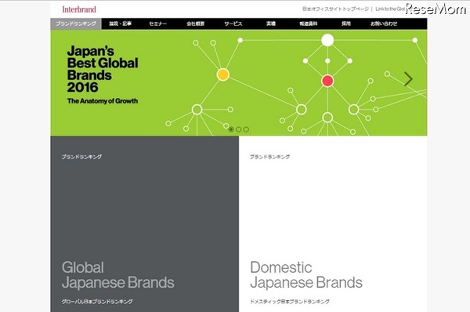Select the second carousel dot indicator
470x312 pixels.
pyautogui.click(x=239, y=129)
